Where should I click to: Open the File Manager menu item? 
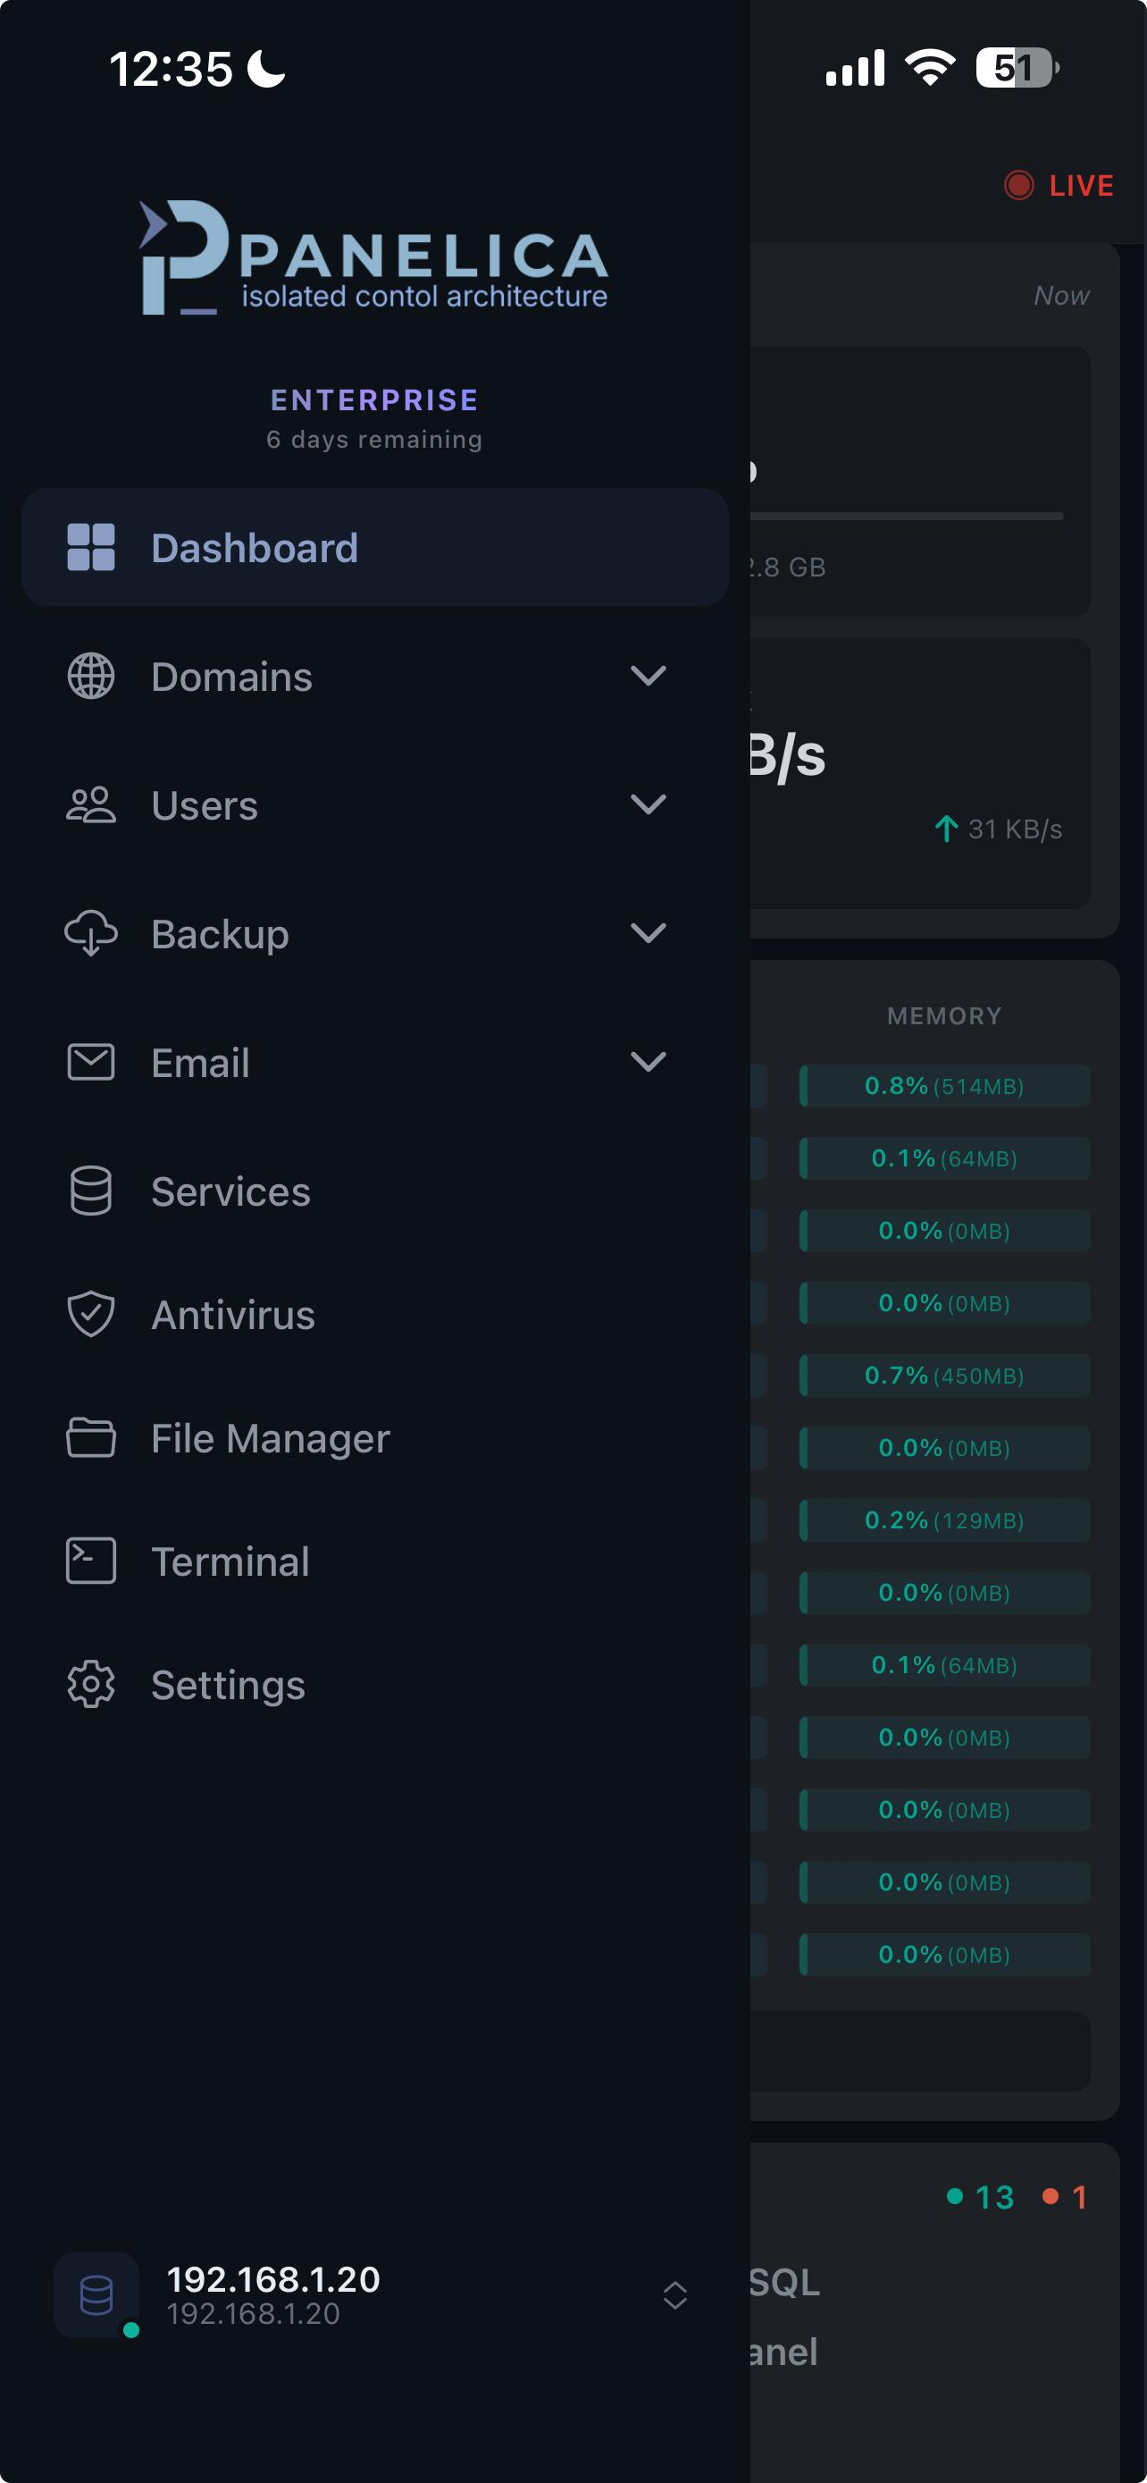[x=270, y=1438]
